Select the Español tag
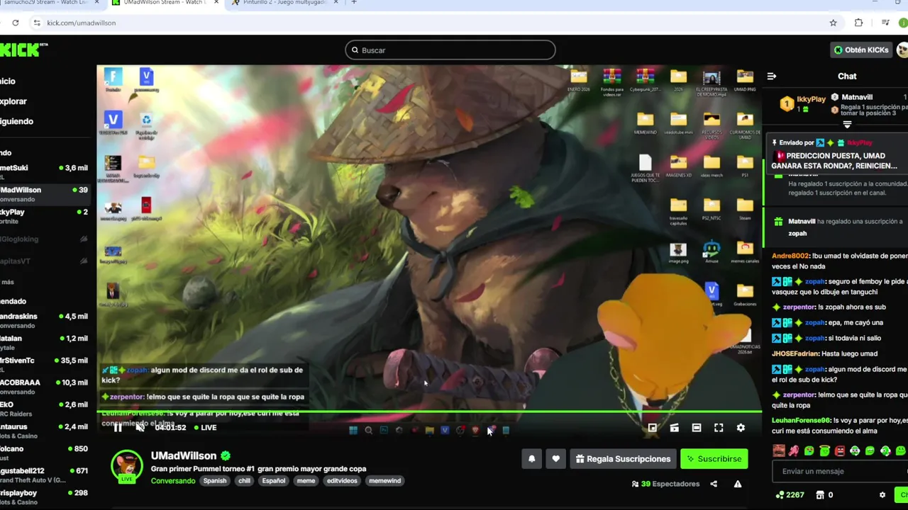Viewport: 908px width, 510px height. pyautogui.click(x=274, y=481)
